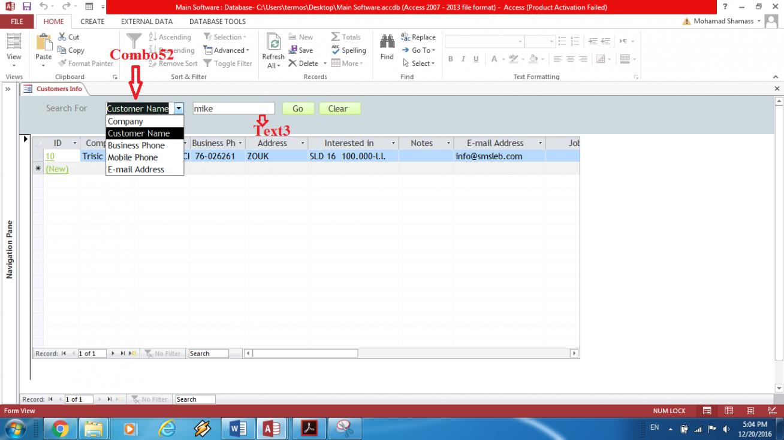Toggle bold formatting
Screen dimensions: 784x440
(451, 59)
